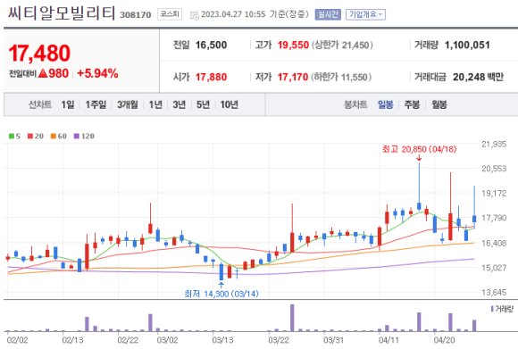
Task: Select the 10년 line chart tab
Action: [x=229, y=105]
